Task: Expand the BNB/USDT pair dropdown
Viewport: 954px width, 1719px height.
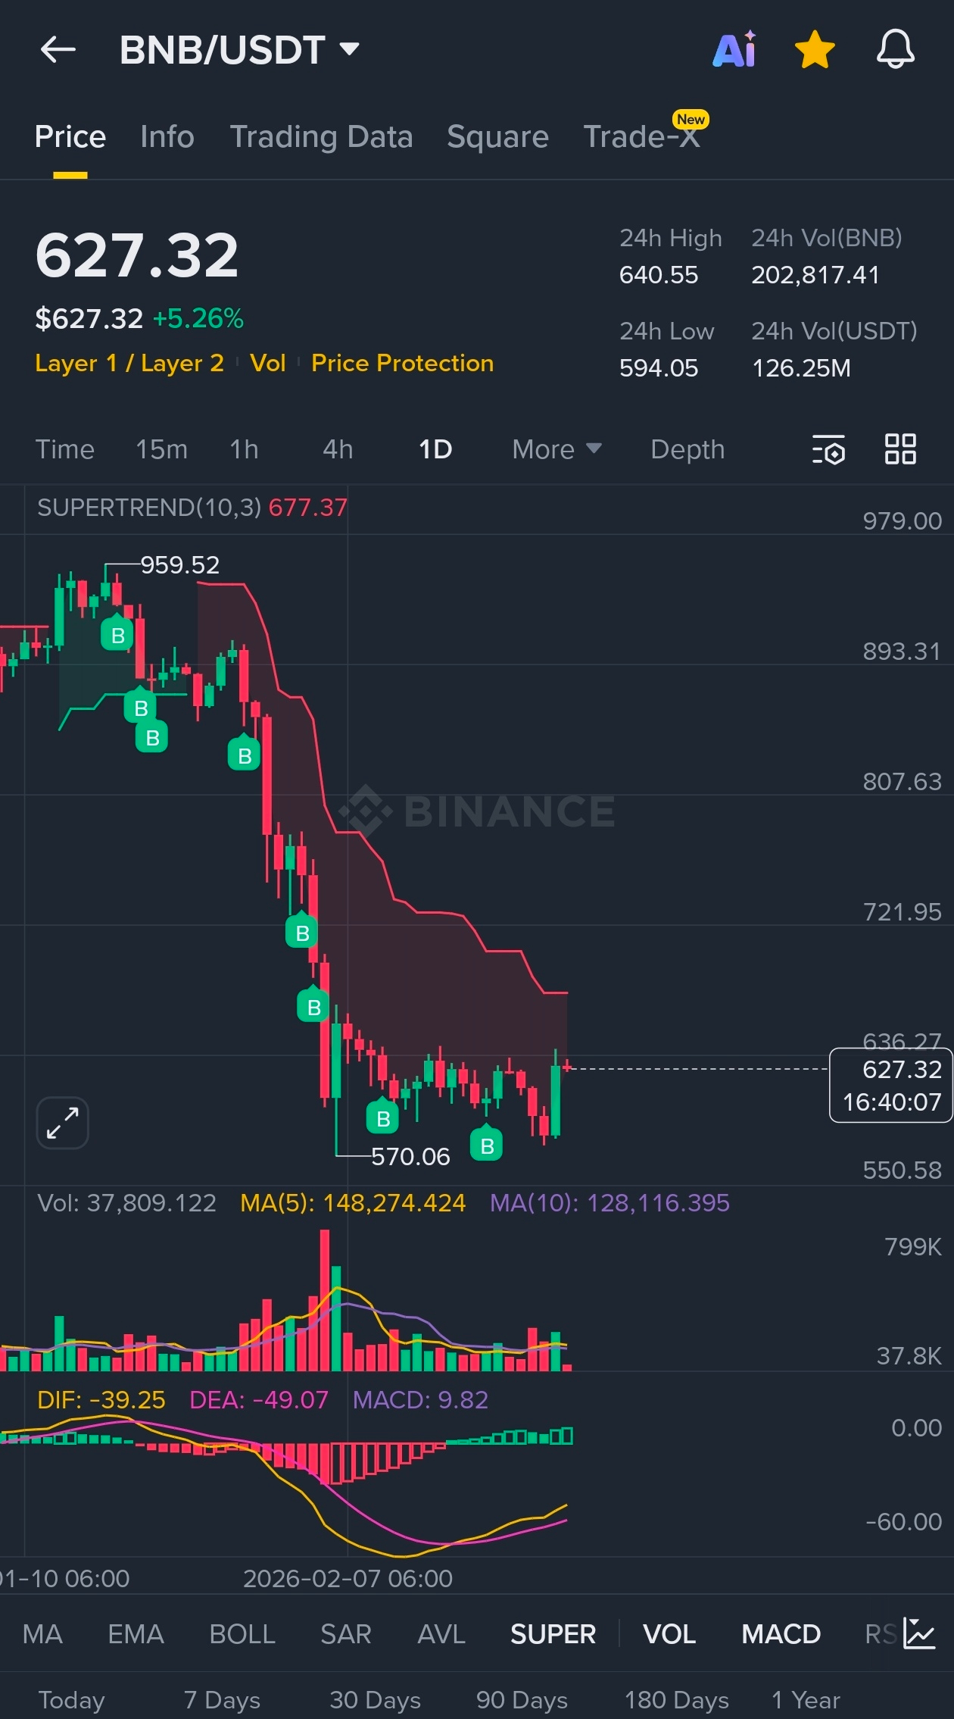Action: click(349, 50)
